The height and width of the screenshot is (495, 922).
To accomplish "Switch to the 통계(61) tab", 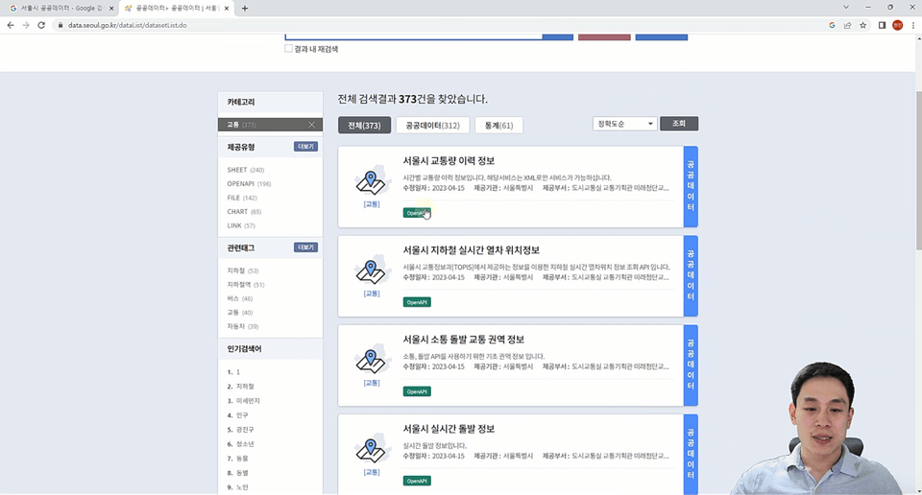I will coord(498,125).
